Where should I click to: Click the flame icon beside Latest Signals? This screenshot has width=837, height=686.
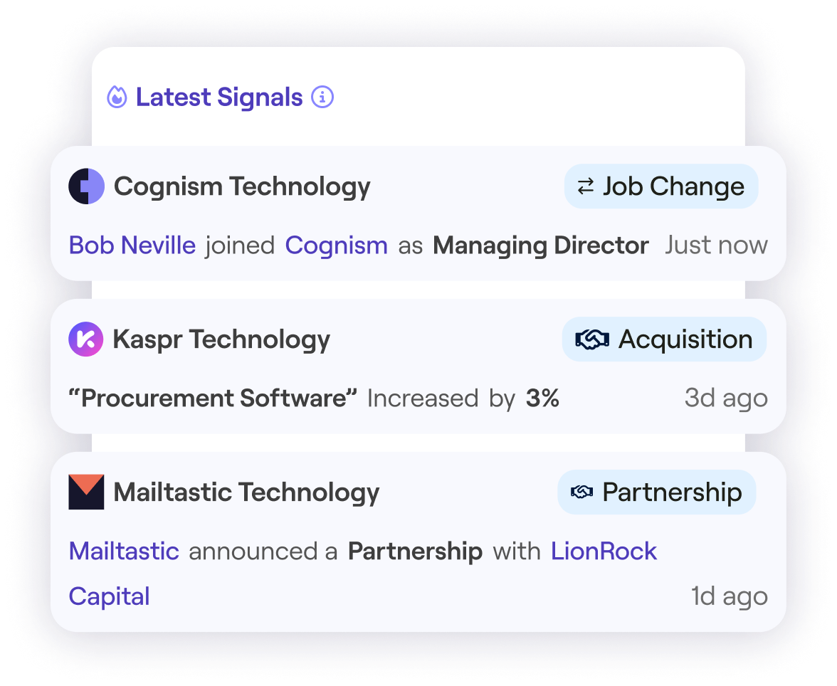click(x=117, y=97)
